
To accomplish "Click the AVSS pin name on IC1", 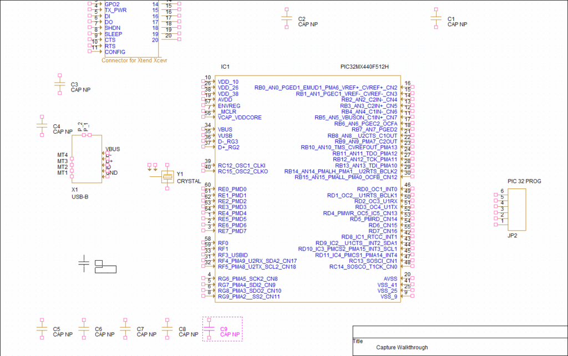I will point(390,278).
